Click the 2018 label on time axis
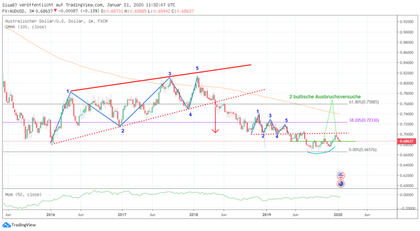This screenshot has height=231, width=420. [x=194, y=215]
